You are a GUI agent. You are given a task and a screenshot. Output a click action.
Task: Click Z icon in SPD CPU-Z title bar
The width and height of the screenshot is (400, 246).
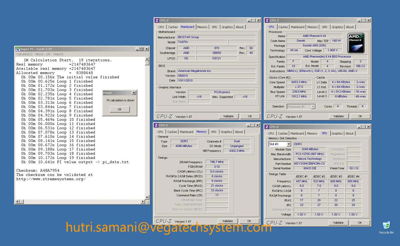coord(266,127)
